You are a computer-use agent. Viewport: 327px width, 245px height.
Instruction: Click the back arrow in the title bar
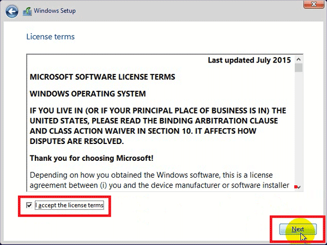click(x=12, y=11)
